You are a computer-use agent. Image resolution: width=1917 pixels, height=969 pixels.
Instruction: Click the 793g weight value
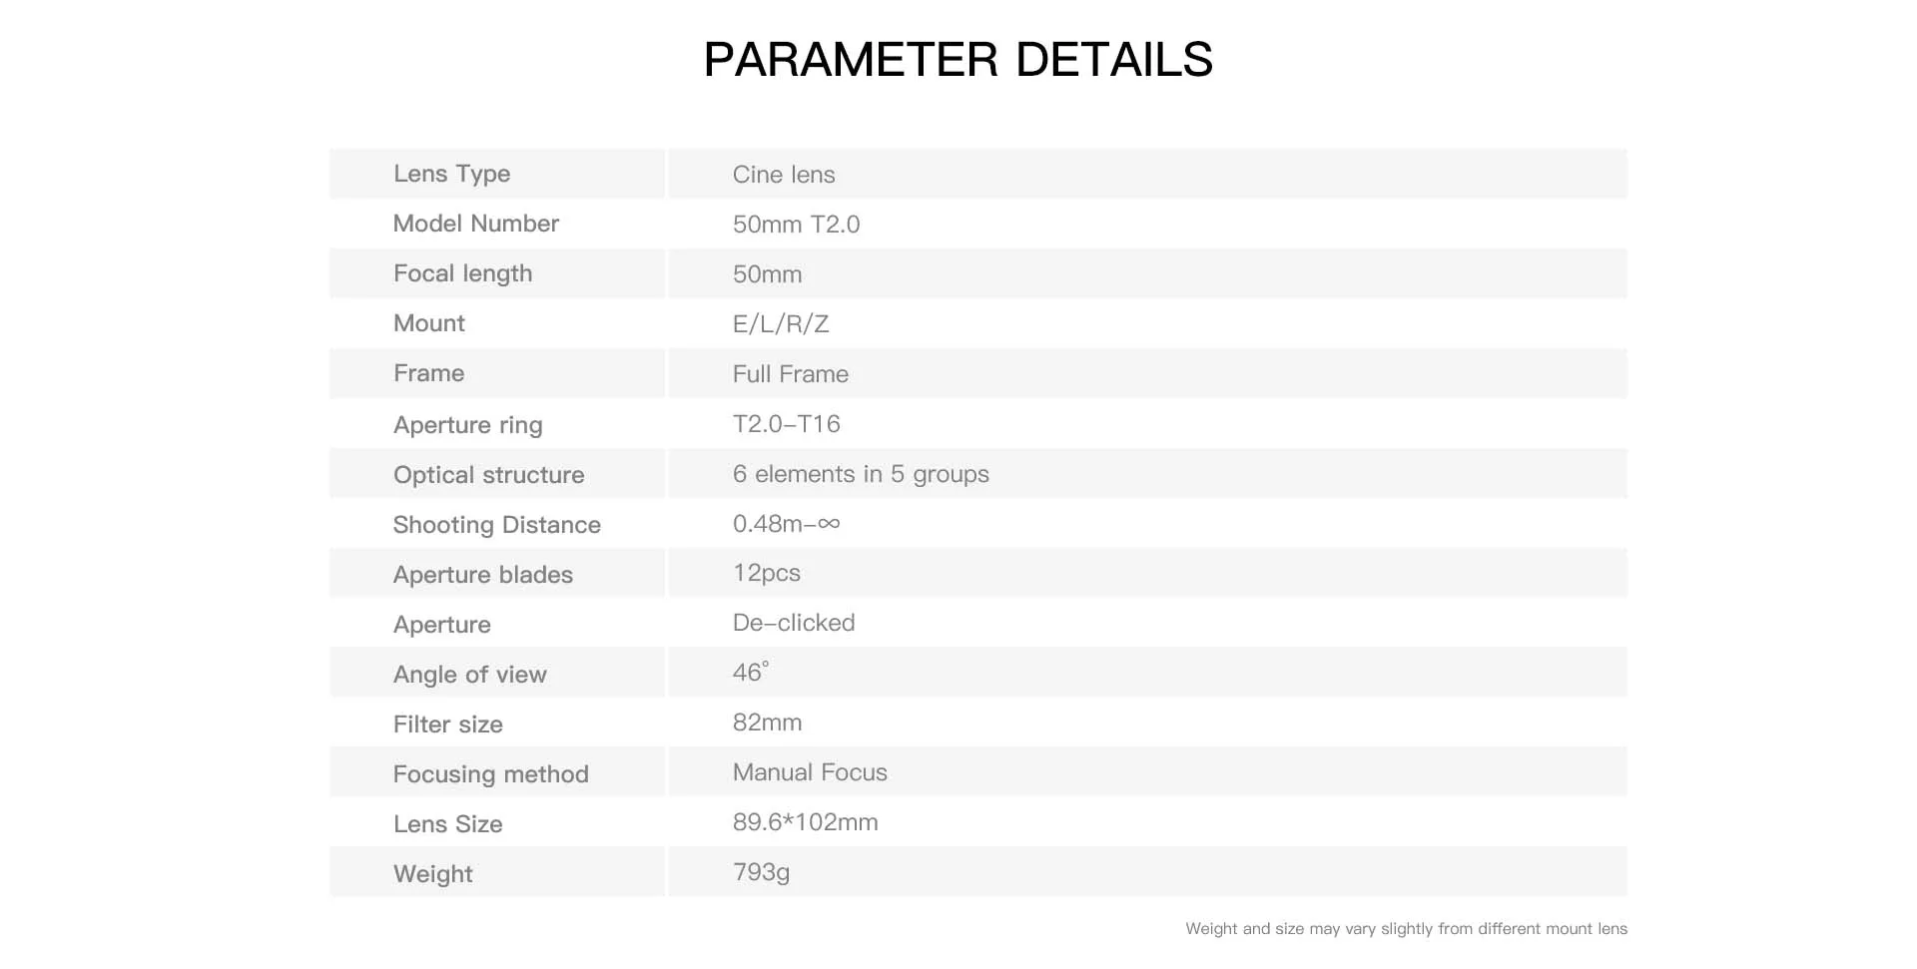click(x=761, y=872)
